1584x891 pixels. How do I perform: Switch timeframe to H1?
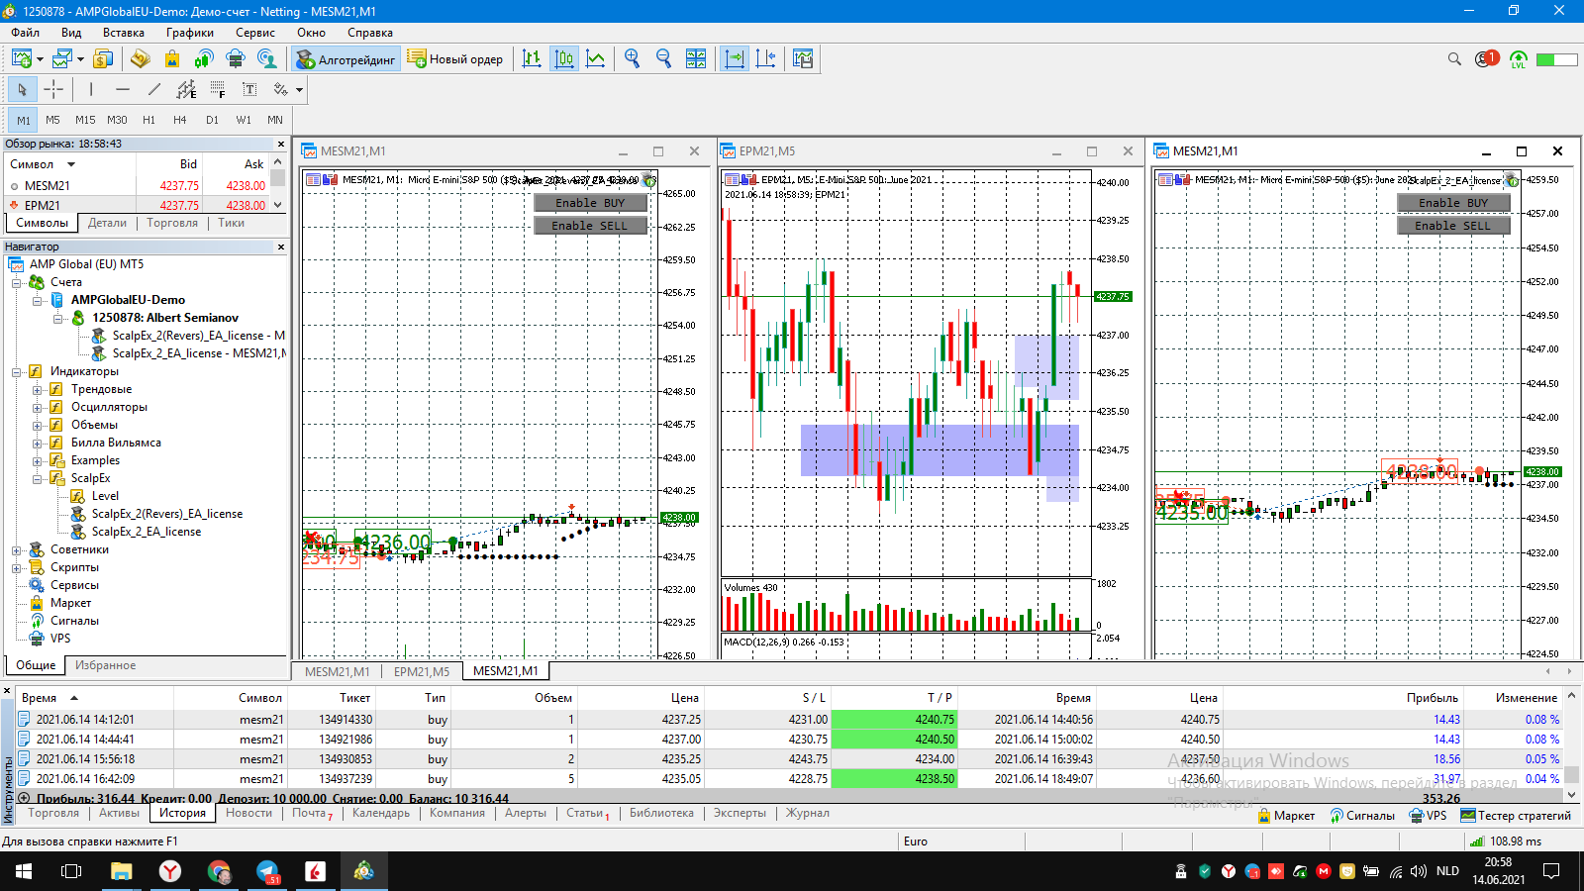(148, 120)
